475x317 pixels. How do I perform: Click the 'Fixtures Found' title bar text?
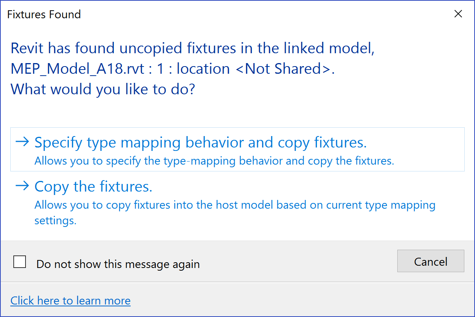(44, 14)
